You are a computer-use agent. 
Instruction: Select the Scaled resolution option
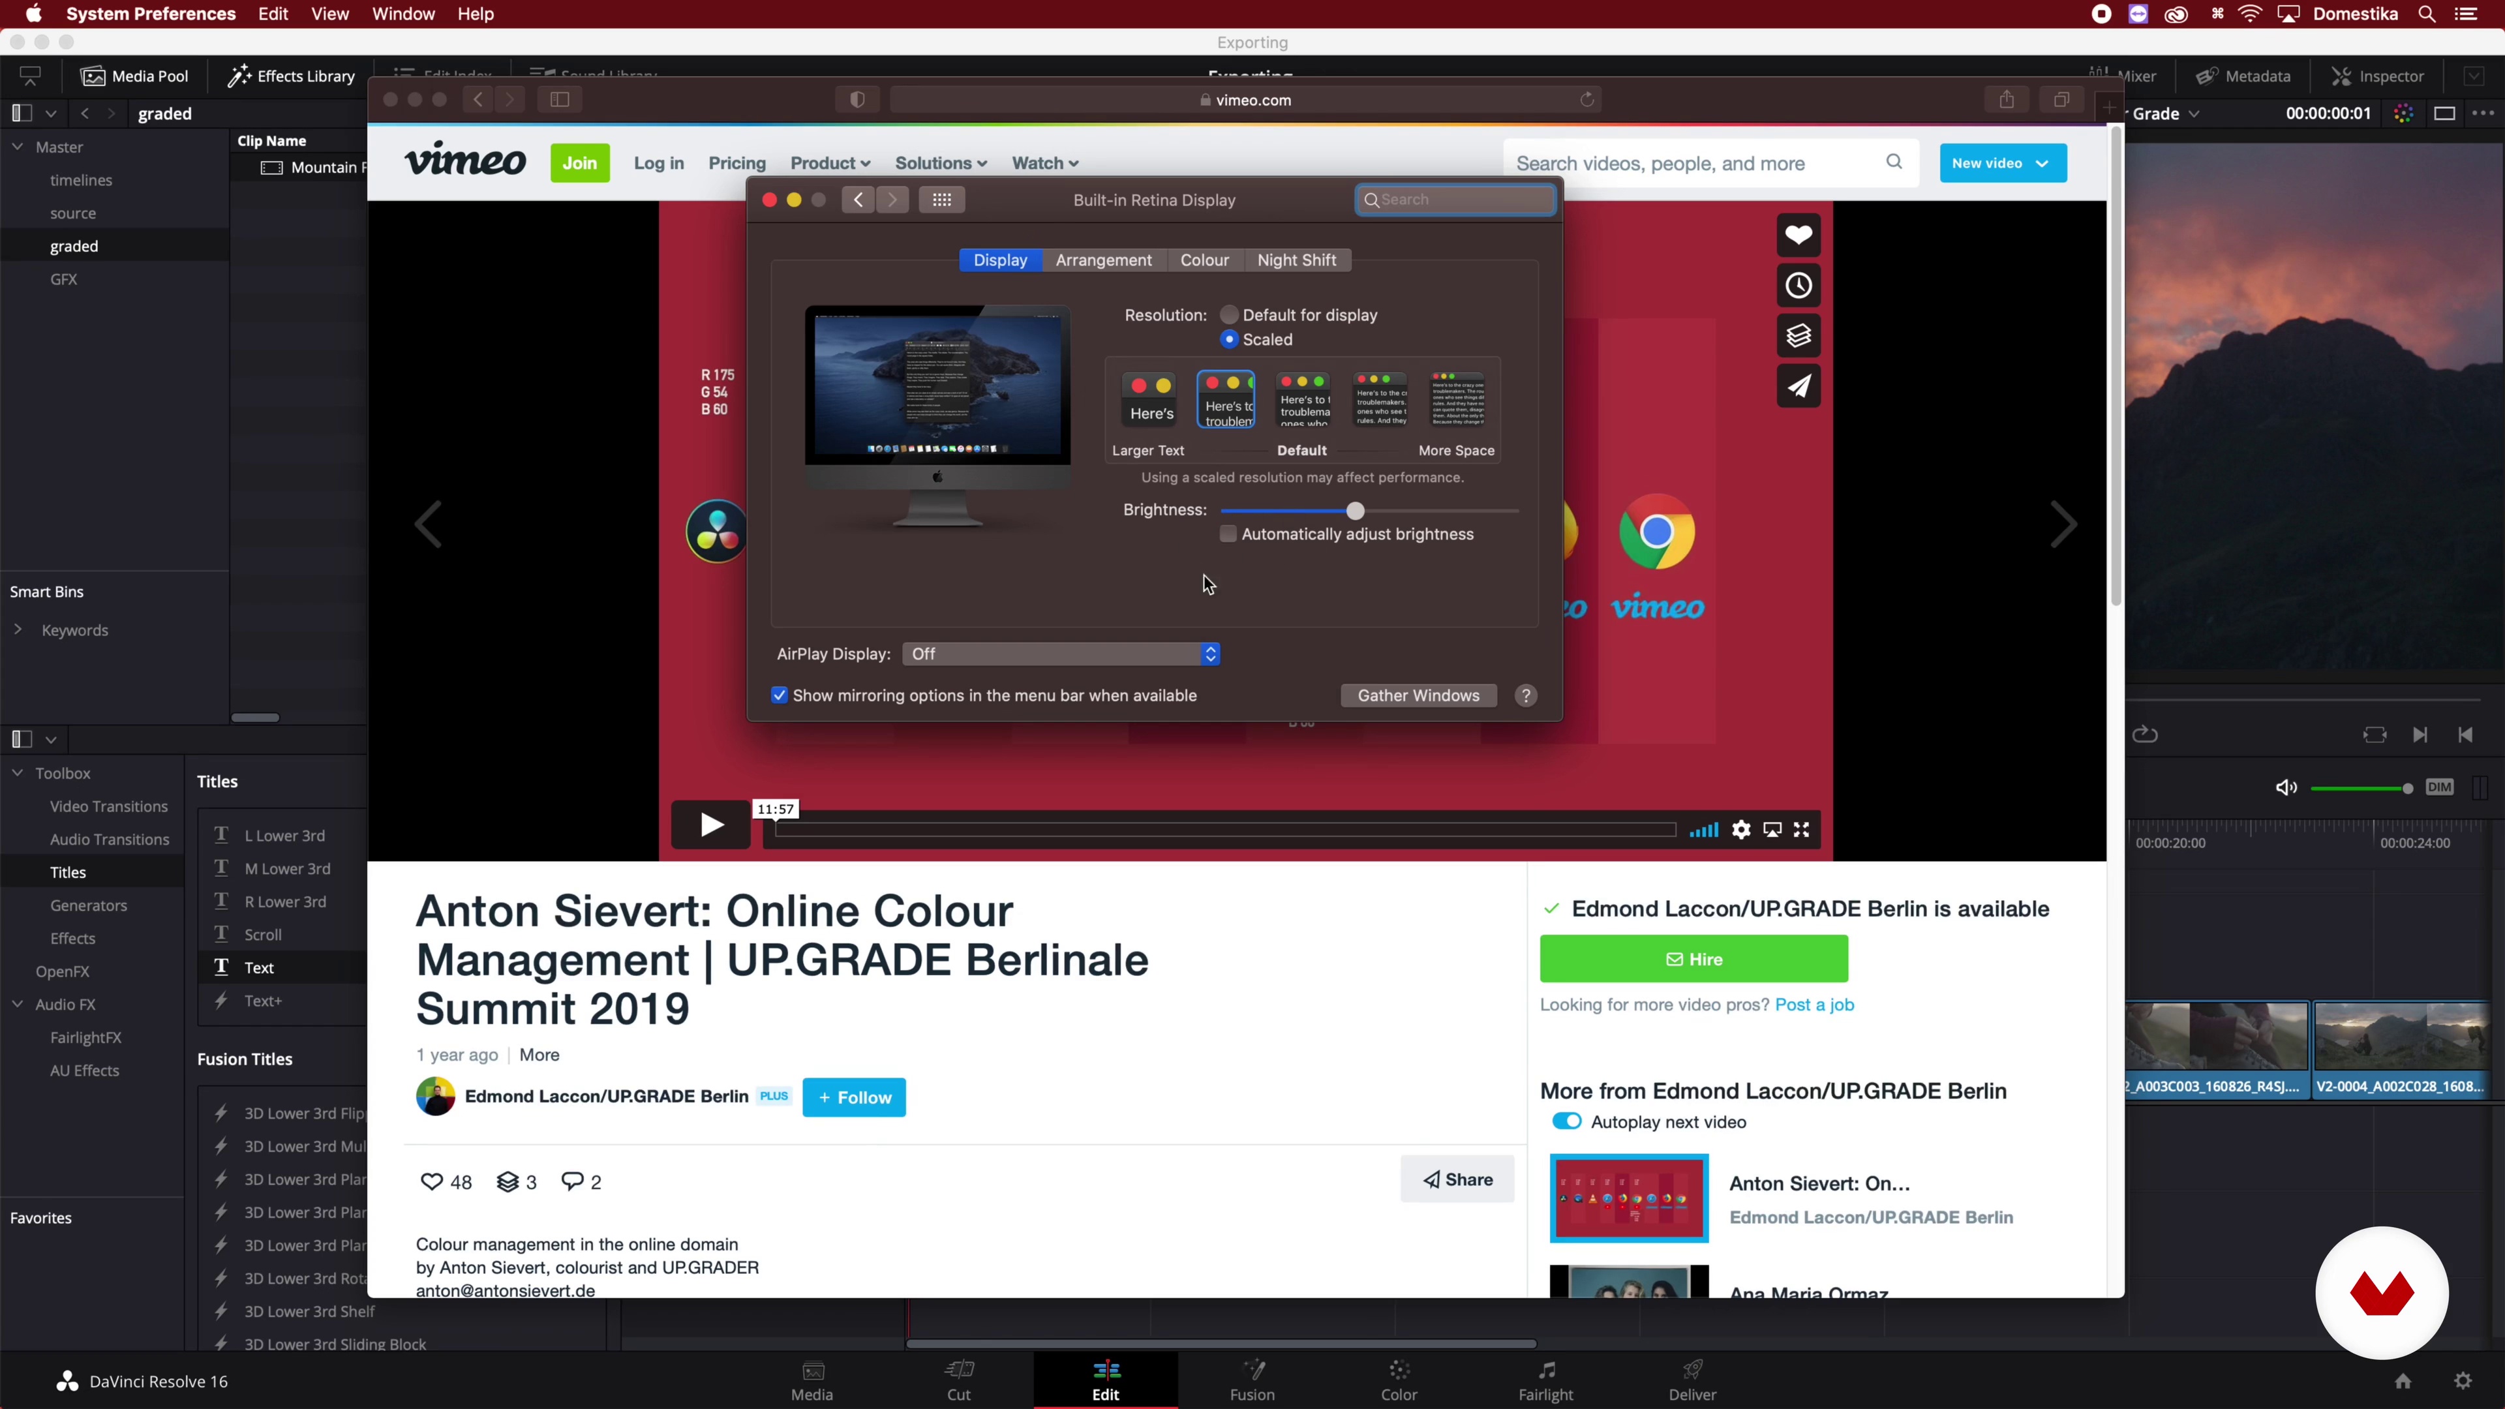[1229, 339]
